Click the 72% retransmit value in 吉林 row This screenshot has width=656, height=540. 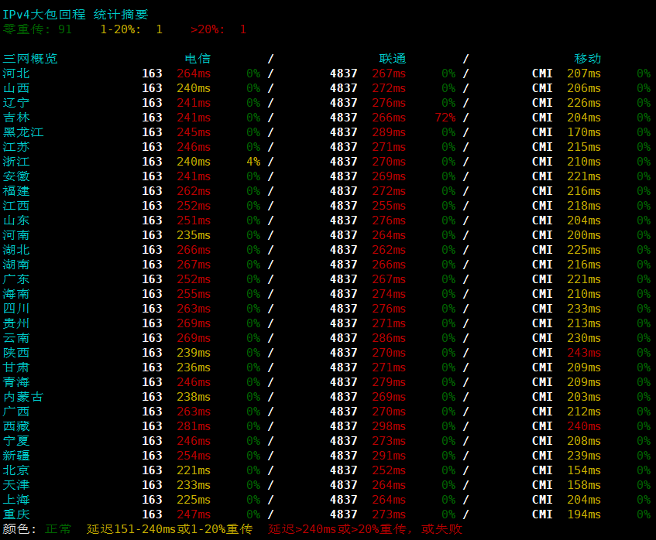[445, 118]
